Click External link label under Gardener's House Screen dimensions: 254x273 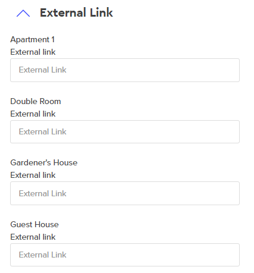[x=33, y=175]
